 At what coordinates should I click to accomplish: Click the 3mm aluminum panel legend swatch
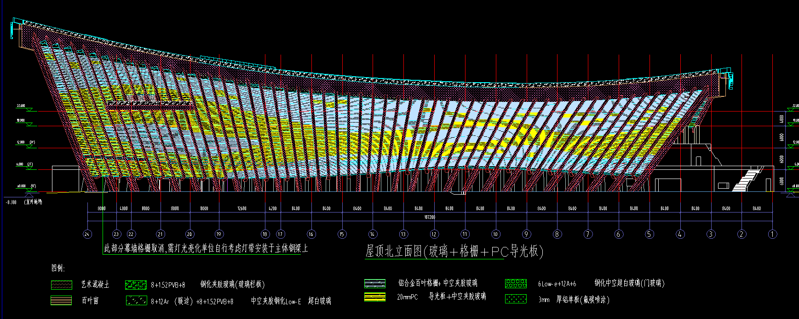click(x=516, y=299)
